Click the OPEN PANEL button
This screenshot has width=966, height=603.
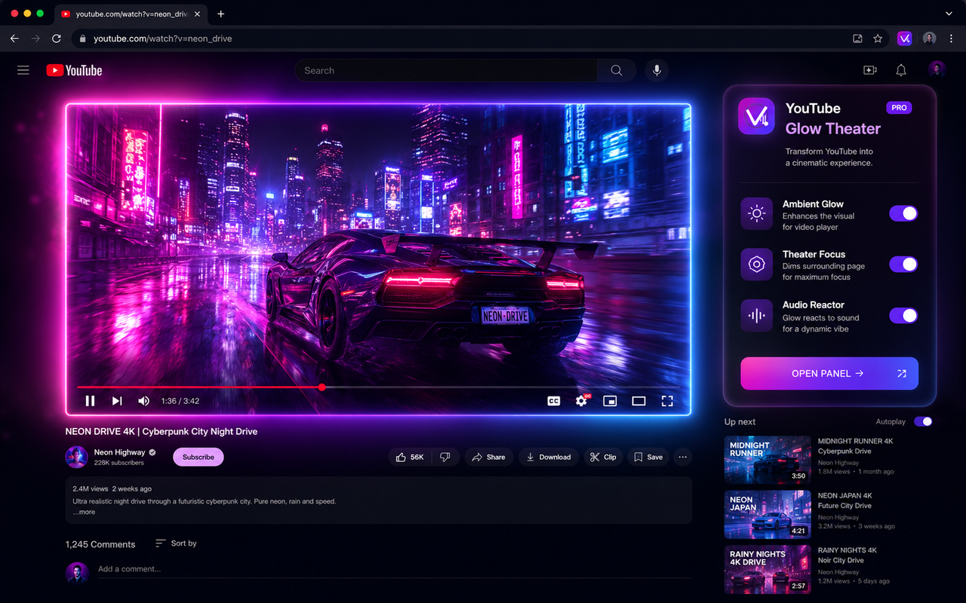tap(829, 373)
